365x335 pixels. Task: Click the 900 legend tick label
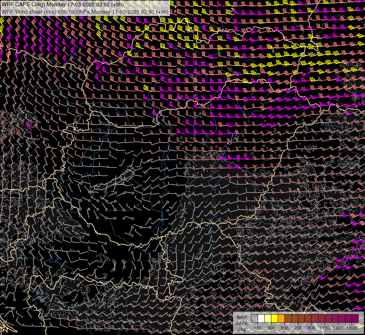[x=311, y=328]
